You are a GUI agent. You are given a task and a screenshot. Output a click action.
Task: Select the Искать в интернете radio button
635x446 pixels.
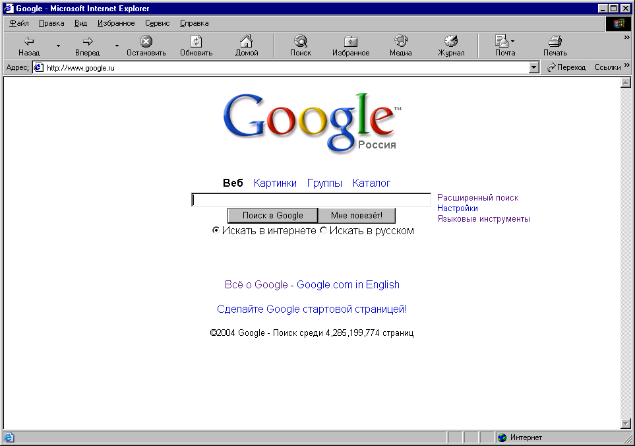pyautogui.click(x=216, y=230)
